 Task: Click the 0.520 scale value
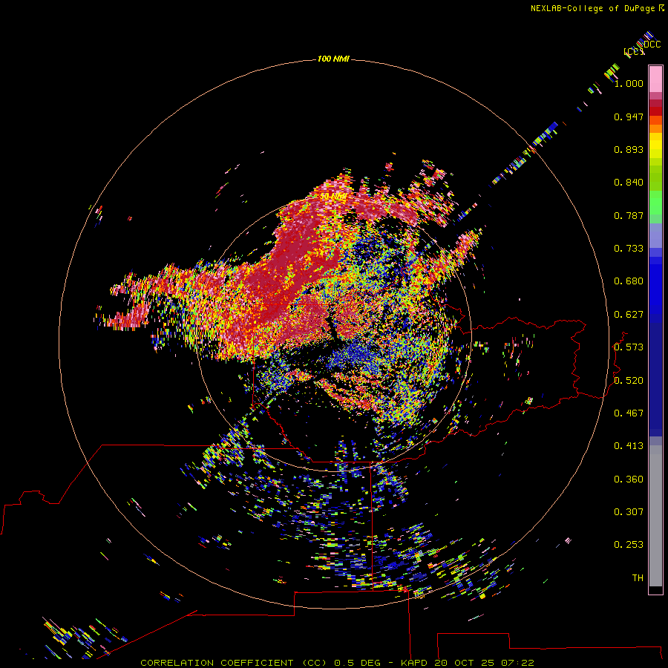tap(629, 381)
